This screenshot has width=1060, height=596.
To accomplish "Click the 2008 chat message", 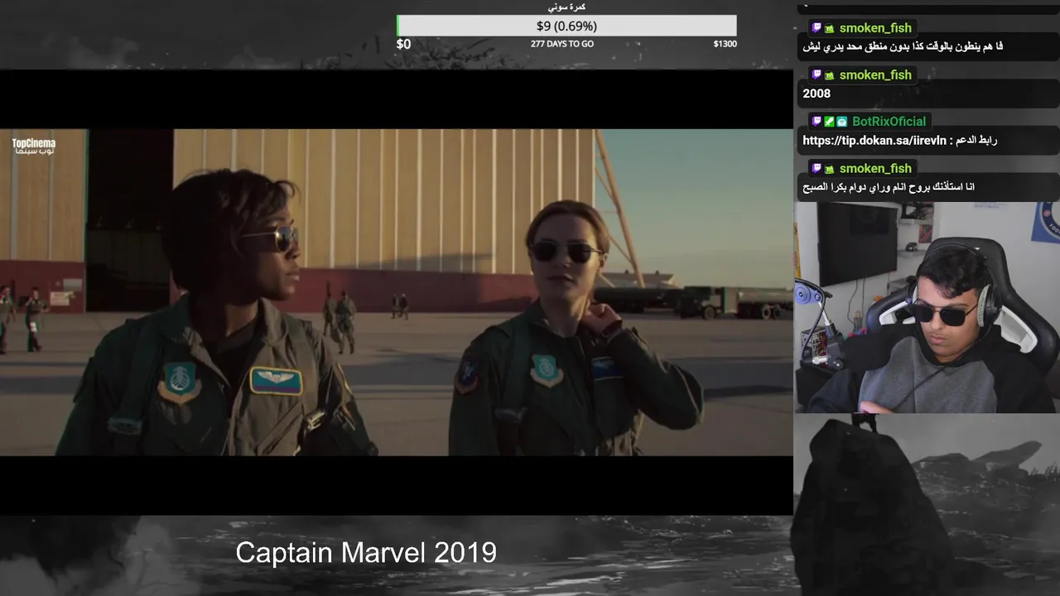I will pos(817,94).
